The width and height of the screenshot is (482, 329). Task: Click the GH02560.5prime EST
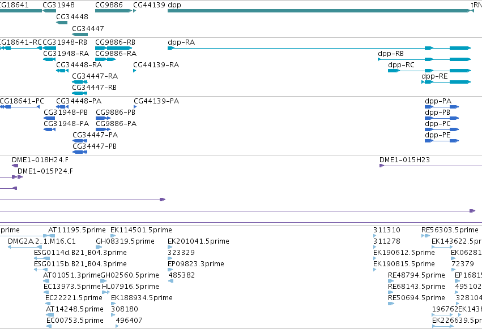[x=103, y=281]
